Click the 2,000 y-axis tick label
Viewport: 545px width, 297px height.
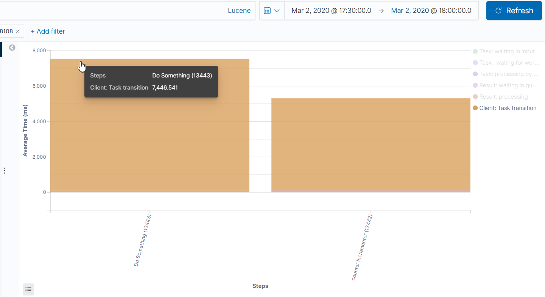[x=39, y=157]
